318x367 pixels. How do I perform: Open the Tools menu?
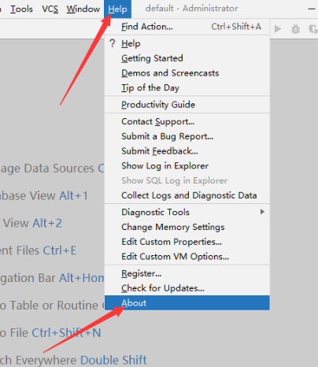coord(21,9)
